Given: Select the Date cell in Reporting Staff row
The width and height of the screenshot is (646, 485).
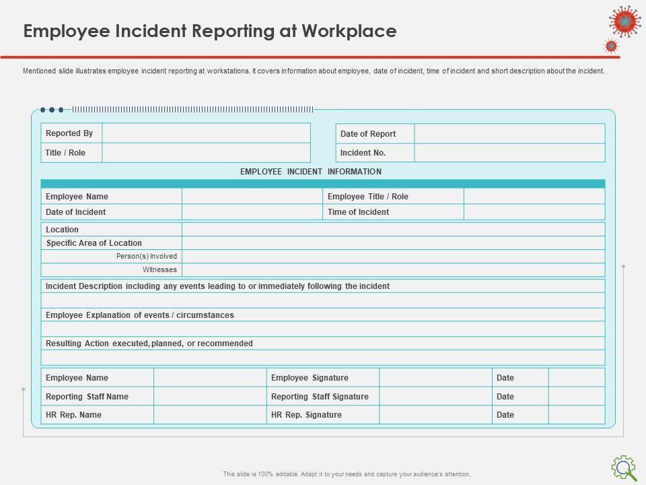Looking at the screenshot, I should tap(577, 397).
